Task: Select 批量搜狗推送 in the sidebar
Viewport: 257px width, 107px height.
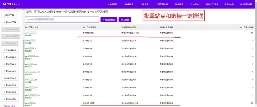Action: pos(10,71)
